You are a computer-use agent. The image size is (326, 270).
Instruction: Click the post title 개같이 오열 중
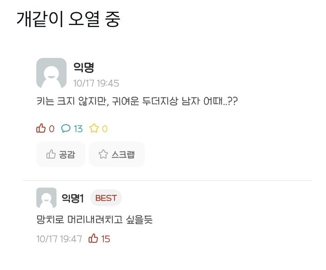pyautogui.click(x=69, y=19)
